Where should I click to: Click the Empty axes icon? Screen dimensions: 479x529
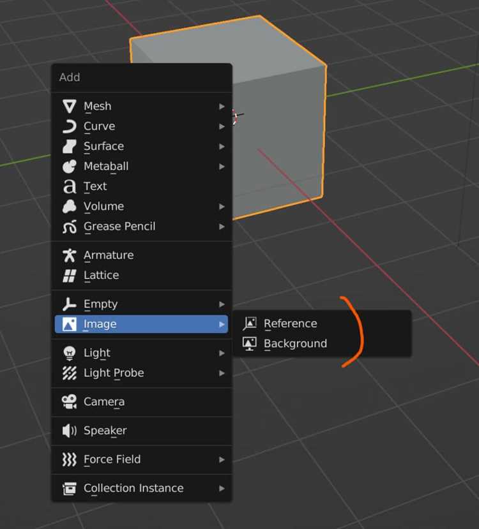(69, 304)
